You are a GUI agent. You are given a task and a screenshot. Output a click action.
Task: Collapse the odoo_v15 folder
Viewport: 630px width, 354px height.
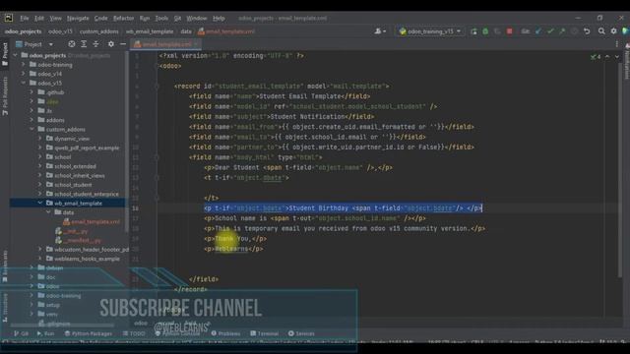pyautogui.click(x=24, y=83)
